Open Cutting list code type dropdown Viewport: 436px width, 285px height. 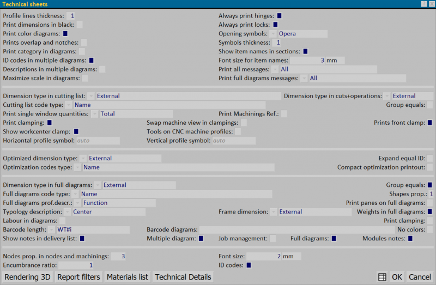click(69, 105)
